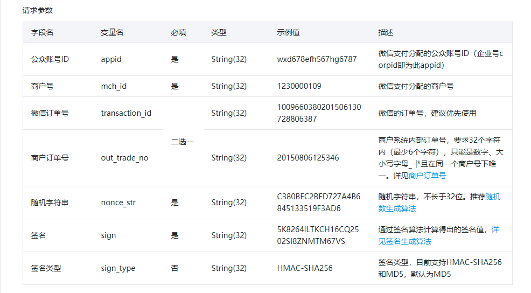
Task: Click the nonce_str variable name
Action: click(x=118, y=203)
